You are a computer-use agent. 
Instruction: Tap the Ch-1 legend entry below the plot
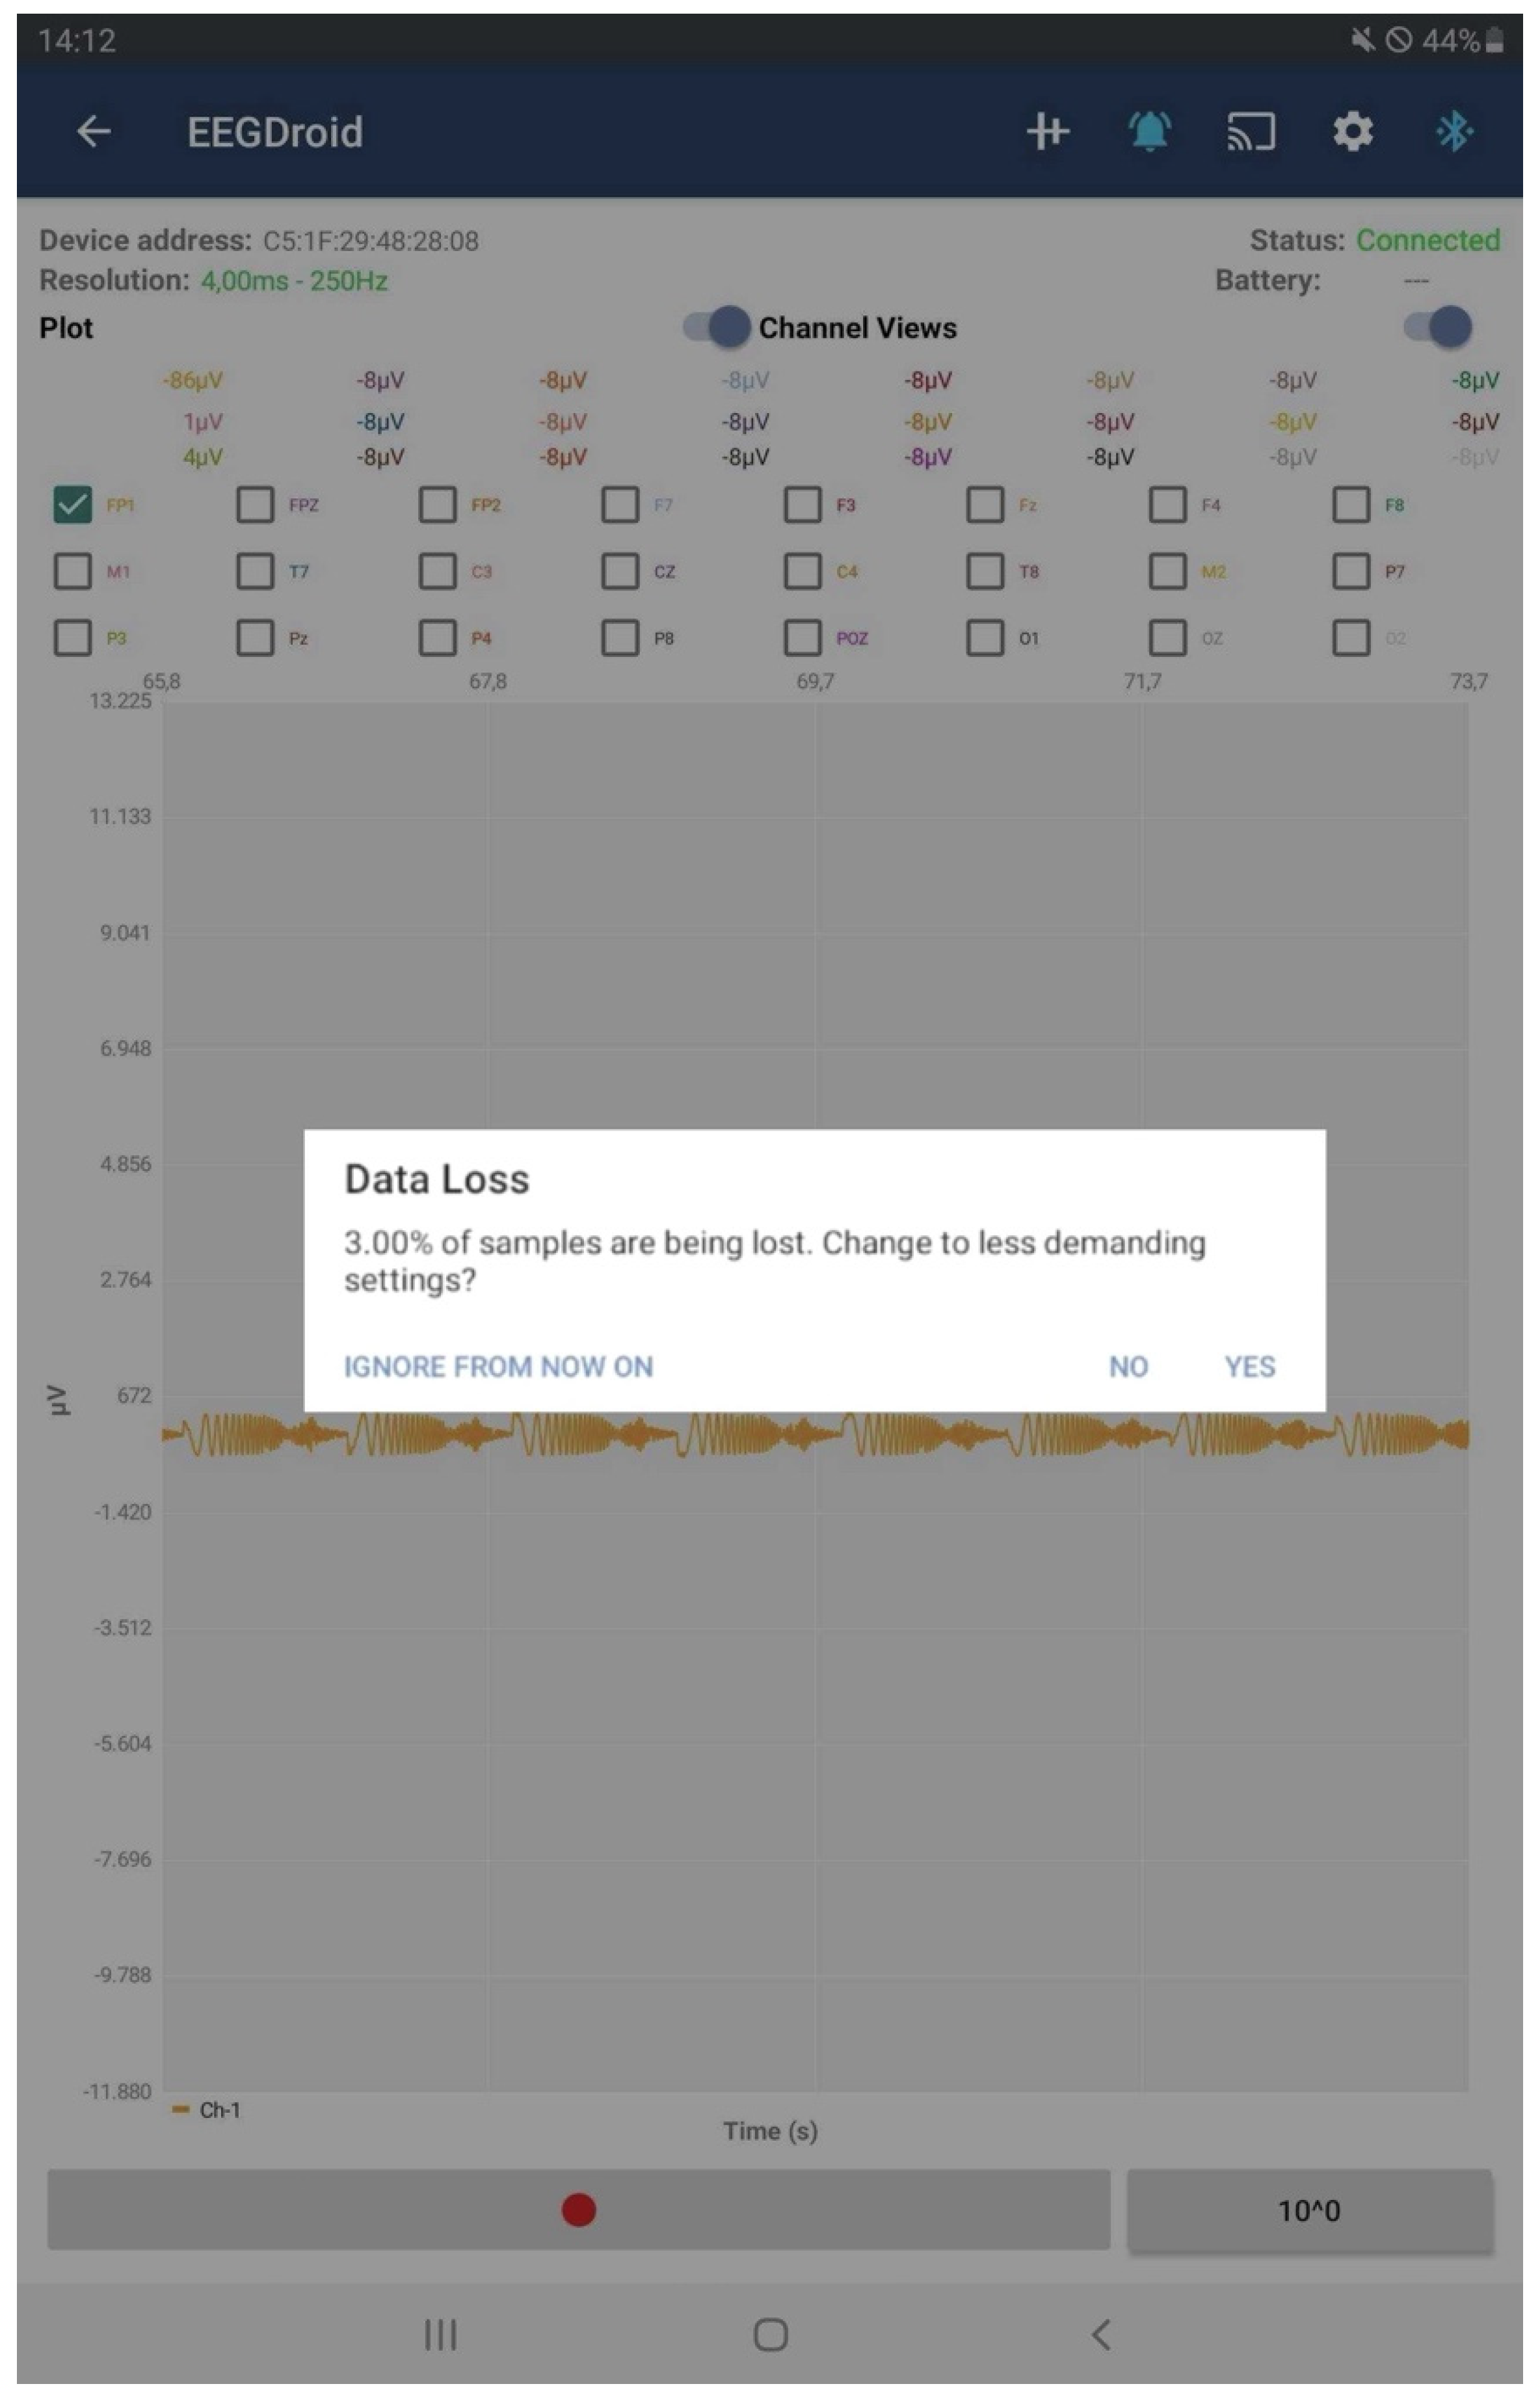(x=208, y=2110)
